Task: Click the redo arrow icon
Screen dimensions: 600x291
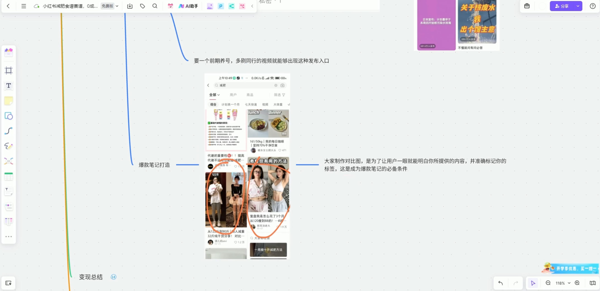Action: pos(516,283)
